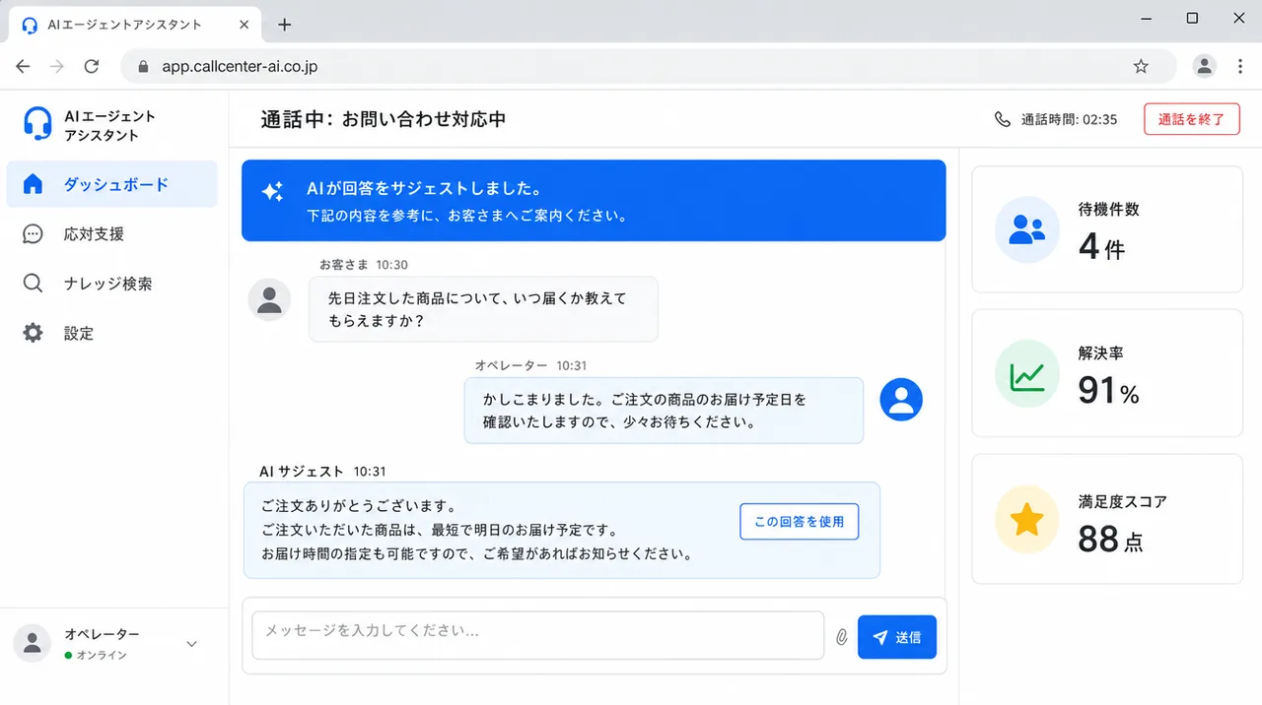This screenshot has height=705, width=1262.
Task: Click the phone icon next to 通話時間
Action: pos(1003,119)
